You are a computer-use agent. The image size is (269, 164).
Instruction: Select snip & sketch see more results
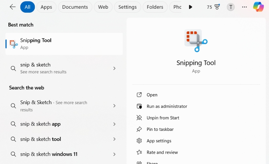(x=64, y=68)
